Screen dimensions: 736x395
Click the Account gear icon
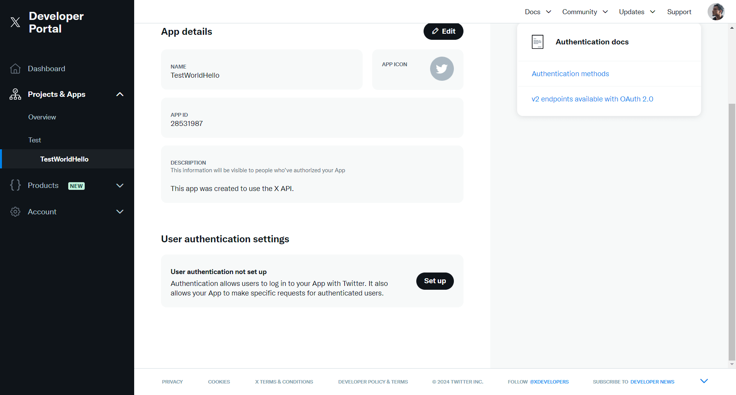[15, 212]
